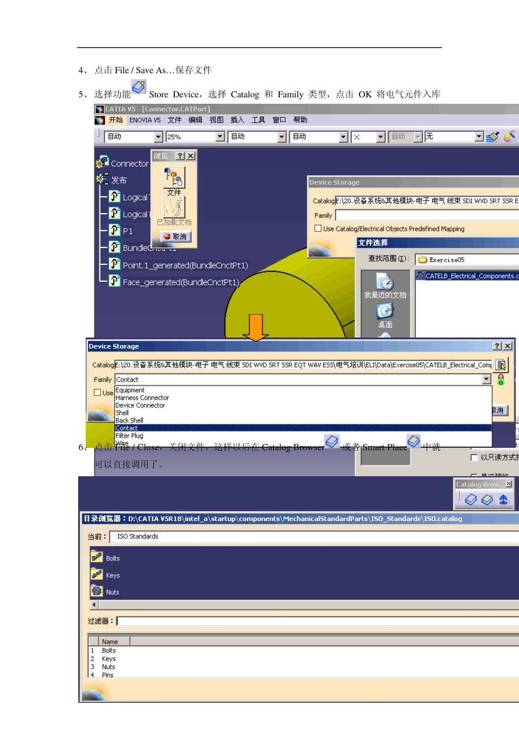Click Exercise05 folder icon in look-in field
Viewport: 519px width, 734px height.
422,260
